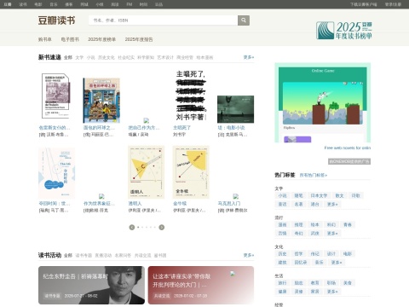Open 小组 in the top navigation bar

[x=100, y=4]
